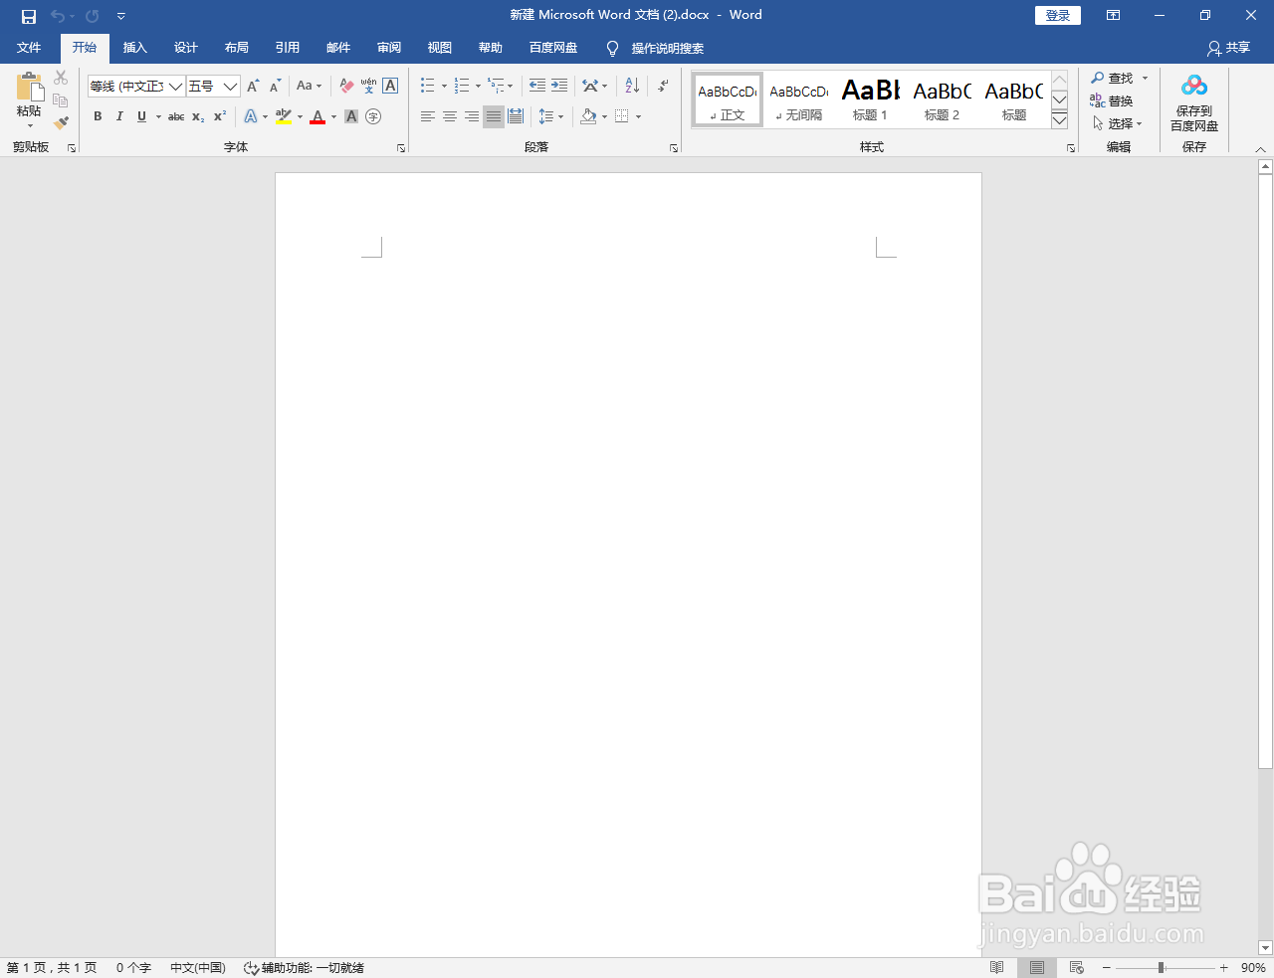This screenshot has height=978, width=1274.
Task: Switch to the 插入 ribbon tab
Action: click(x=134, y=48)
